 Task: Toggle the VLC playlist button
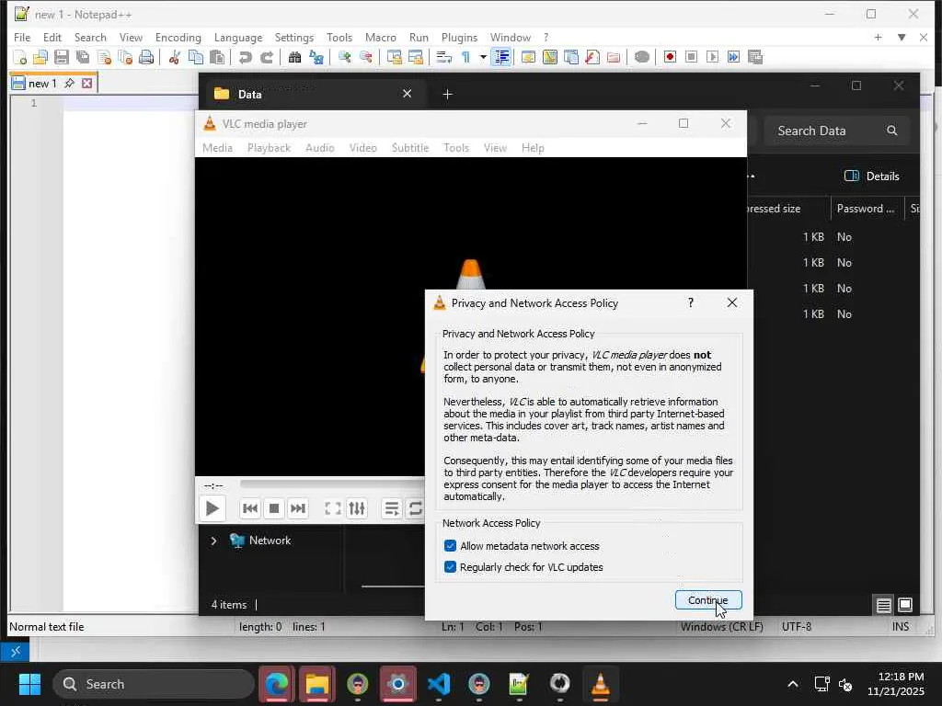(392, 508)
